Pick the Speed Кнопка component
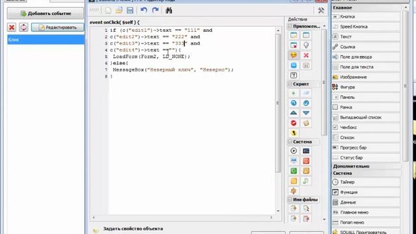This screenshot has height=234, width=416. pos(366,27)
